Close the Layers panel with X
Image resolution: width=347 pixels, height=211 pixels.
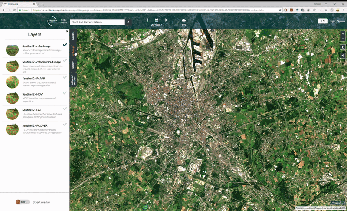tap(67, 31)
